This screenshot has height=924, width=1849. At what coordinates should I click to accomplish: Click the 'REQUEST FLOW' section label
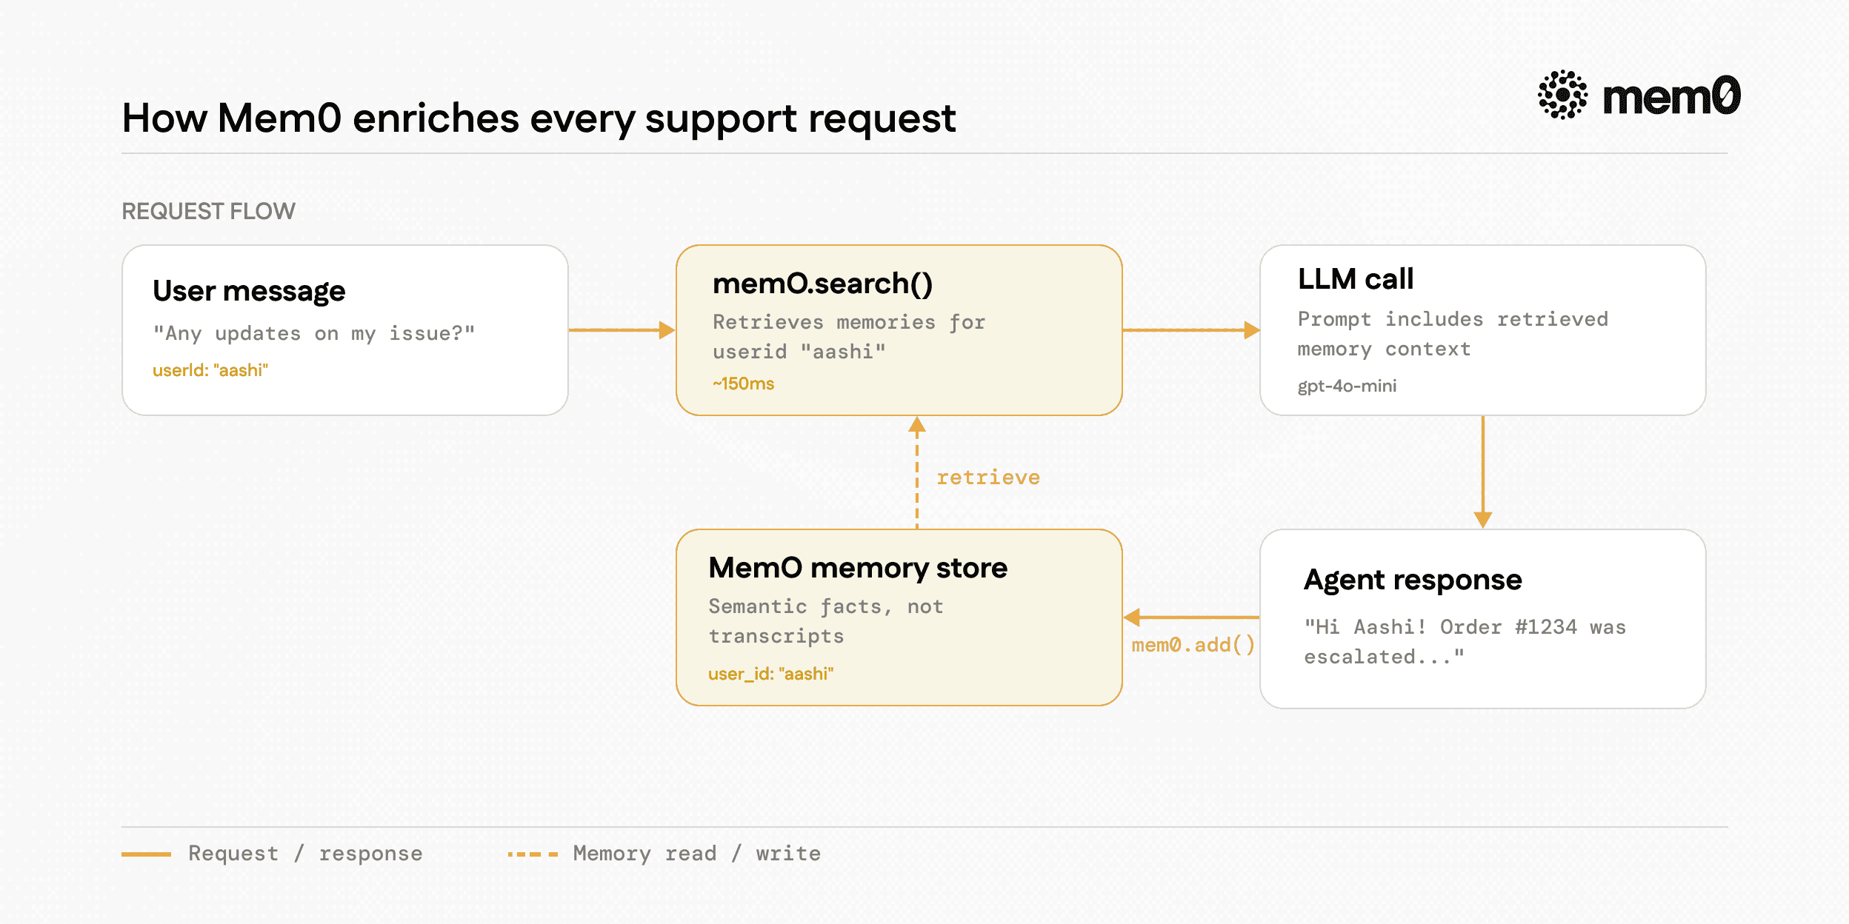click(208, 211)
